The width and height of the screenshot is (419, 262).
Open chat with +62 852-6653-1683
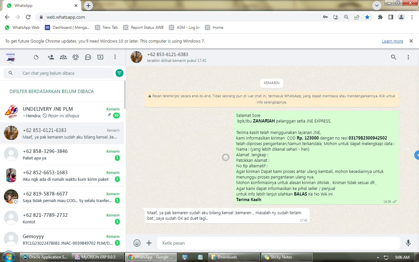point(62,176)
